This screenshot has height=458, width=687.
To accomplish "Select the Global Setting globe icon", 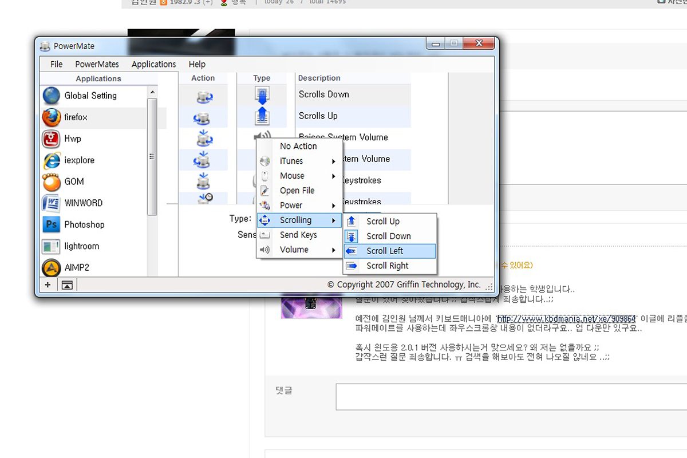I will click(52, 96).
